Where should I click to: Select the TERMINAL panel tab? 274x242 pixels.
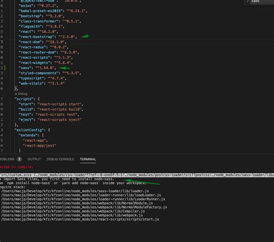(x=88, y=159)
